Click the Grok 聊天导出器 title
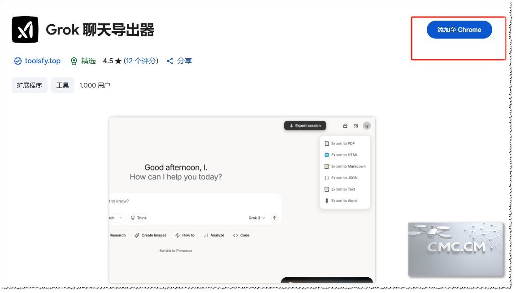The width and height of the screenshot is (516, 293). tap(100, 30)
